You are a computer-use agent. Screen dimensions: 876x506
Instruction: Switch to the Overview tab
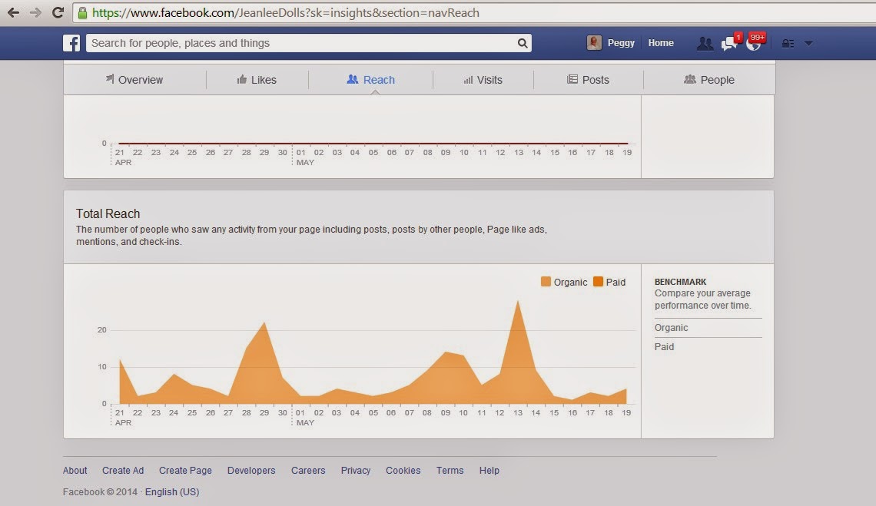(134, 80)
